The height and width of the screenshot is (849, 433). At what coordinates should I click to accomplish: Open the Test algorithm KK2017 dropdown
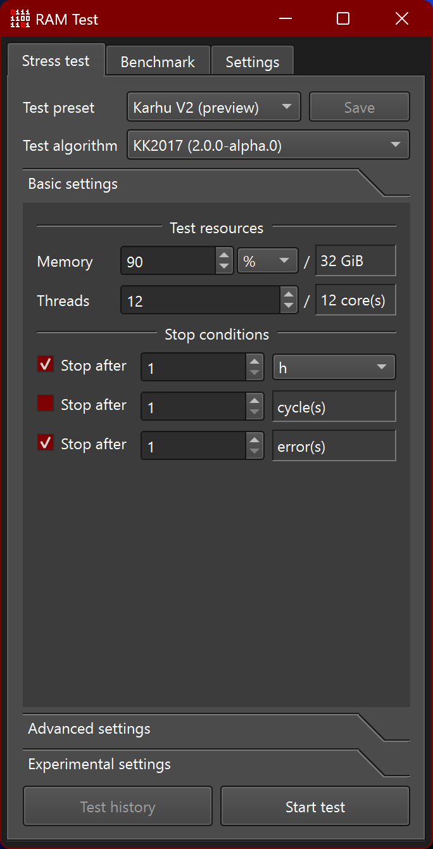point(268,145)
